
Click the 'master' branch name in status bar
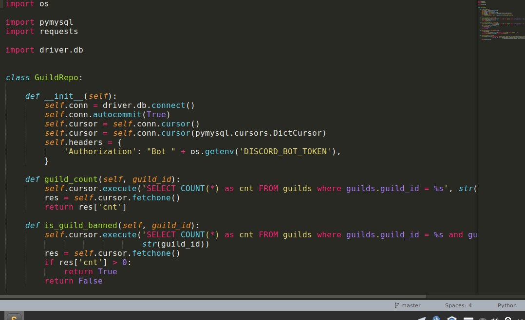tap(411, 305)
